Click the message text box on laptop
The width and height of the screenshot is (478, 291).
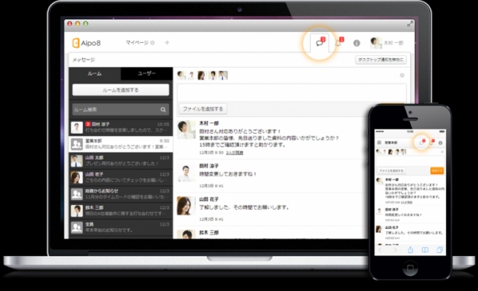tap(292, 92)
